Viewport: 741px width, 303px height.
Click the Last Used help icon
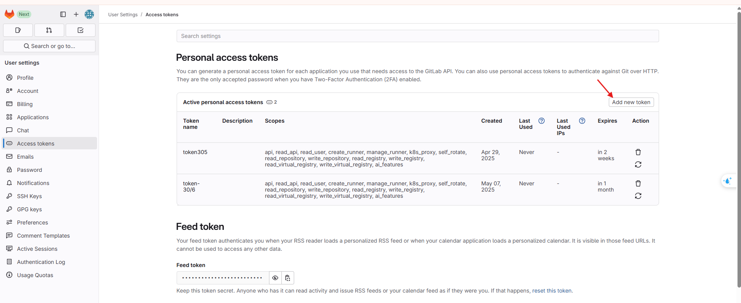(x=542, y=121)
